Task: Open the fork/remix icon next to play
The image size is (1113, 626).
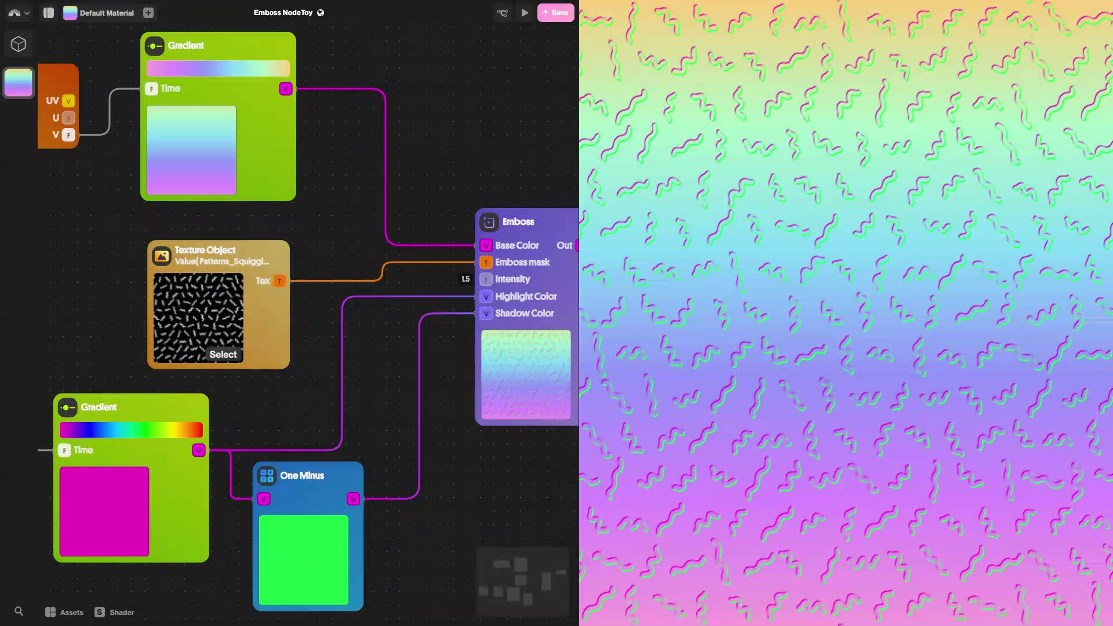Action: point(503,12)
